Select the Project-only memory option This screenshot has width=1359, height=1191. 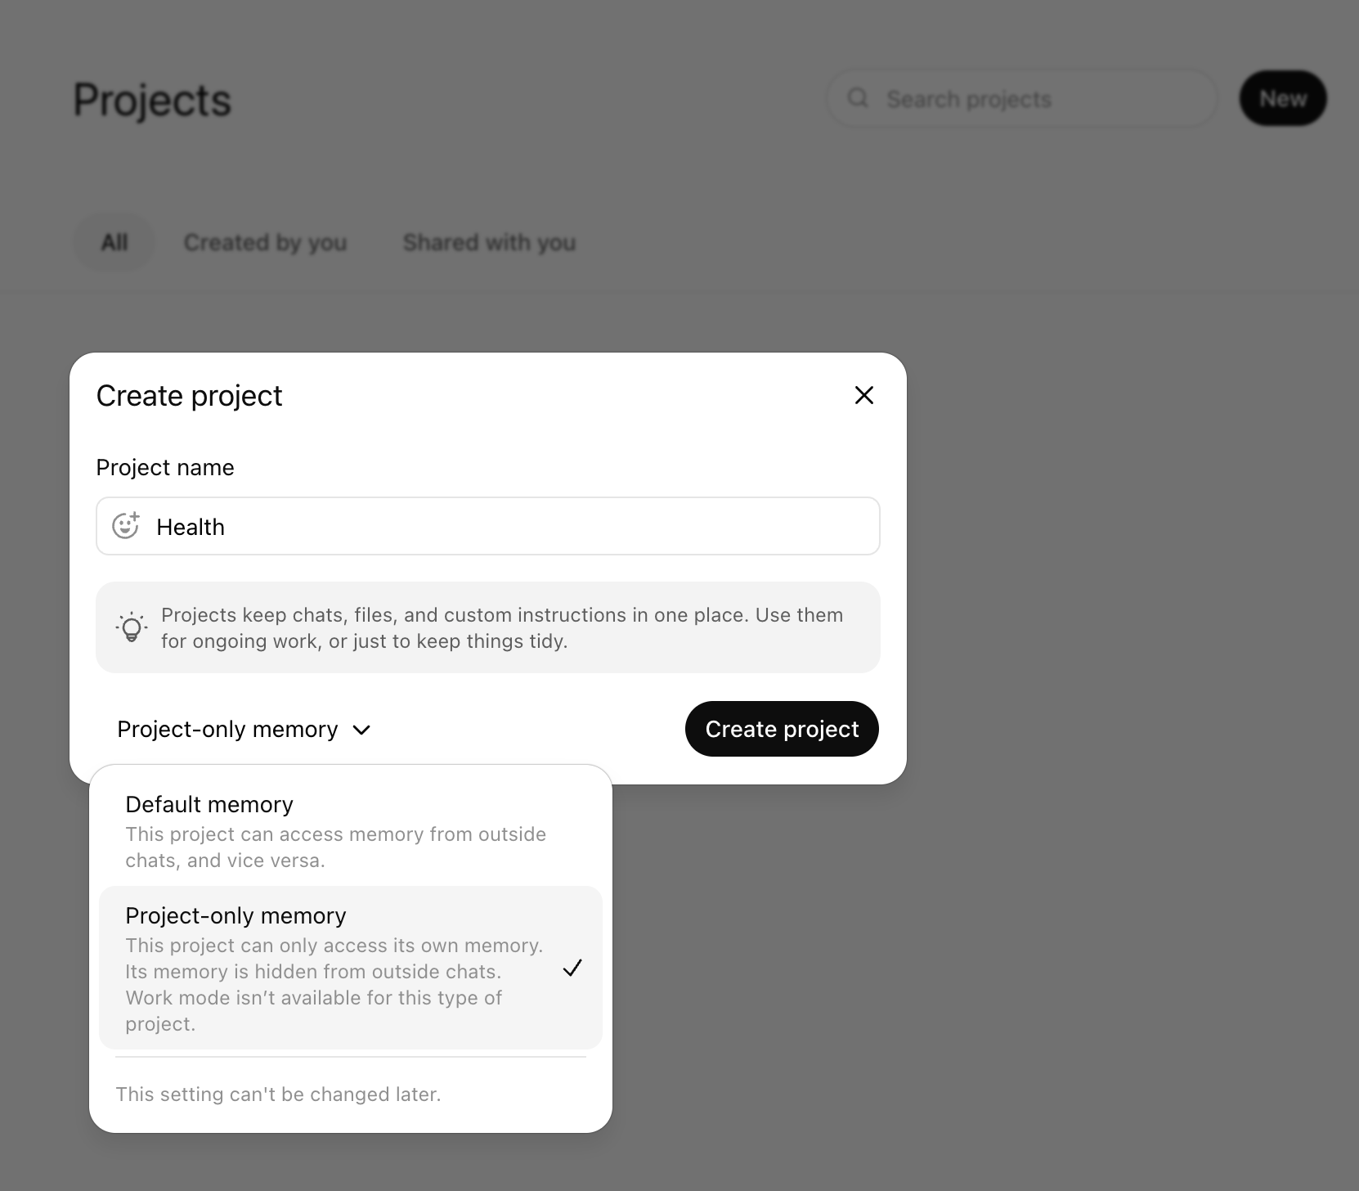coord(351,968)
